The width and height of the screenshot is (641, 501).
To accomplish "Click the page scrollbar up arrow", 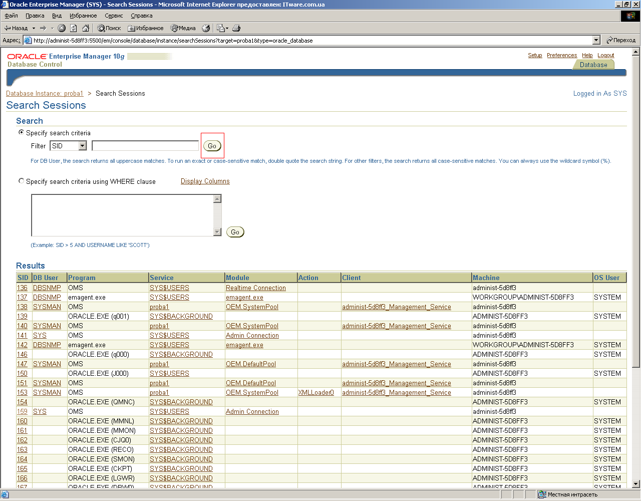I will pyautogui.click(x=636, y=52).
